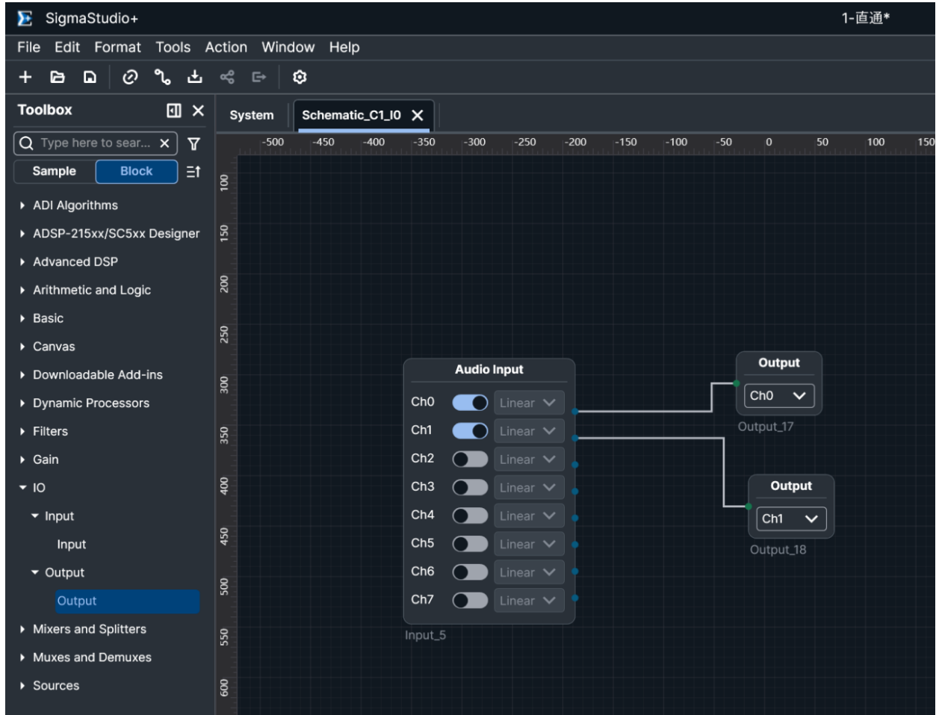Click the wire route toolbar icon

[x=161, y=77]
